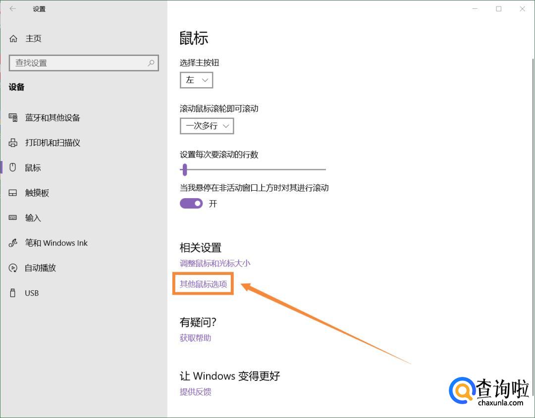The width and height of the screenshot is (535, 418).
Task: Click the middle of the scroll lines slider track
Action: coord(253,169)
